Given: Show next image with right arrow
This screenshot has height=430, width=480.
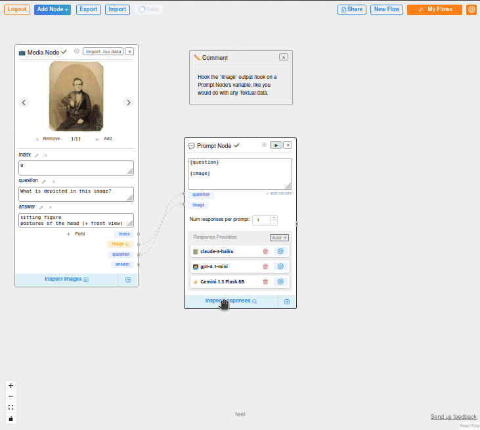Looking at the screenshot, I should (129, 102).
